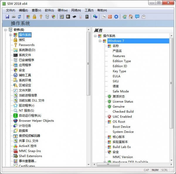Screen dimensions: 176x174
Task: Select 驱动程序(r) tree item
Action: (26, 106)
